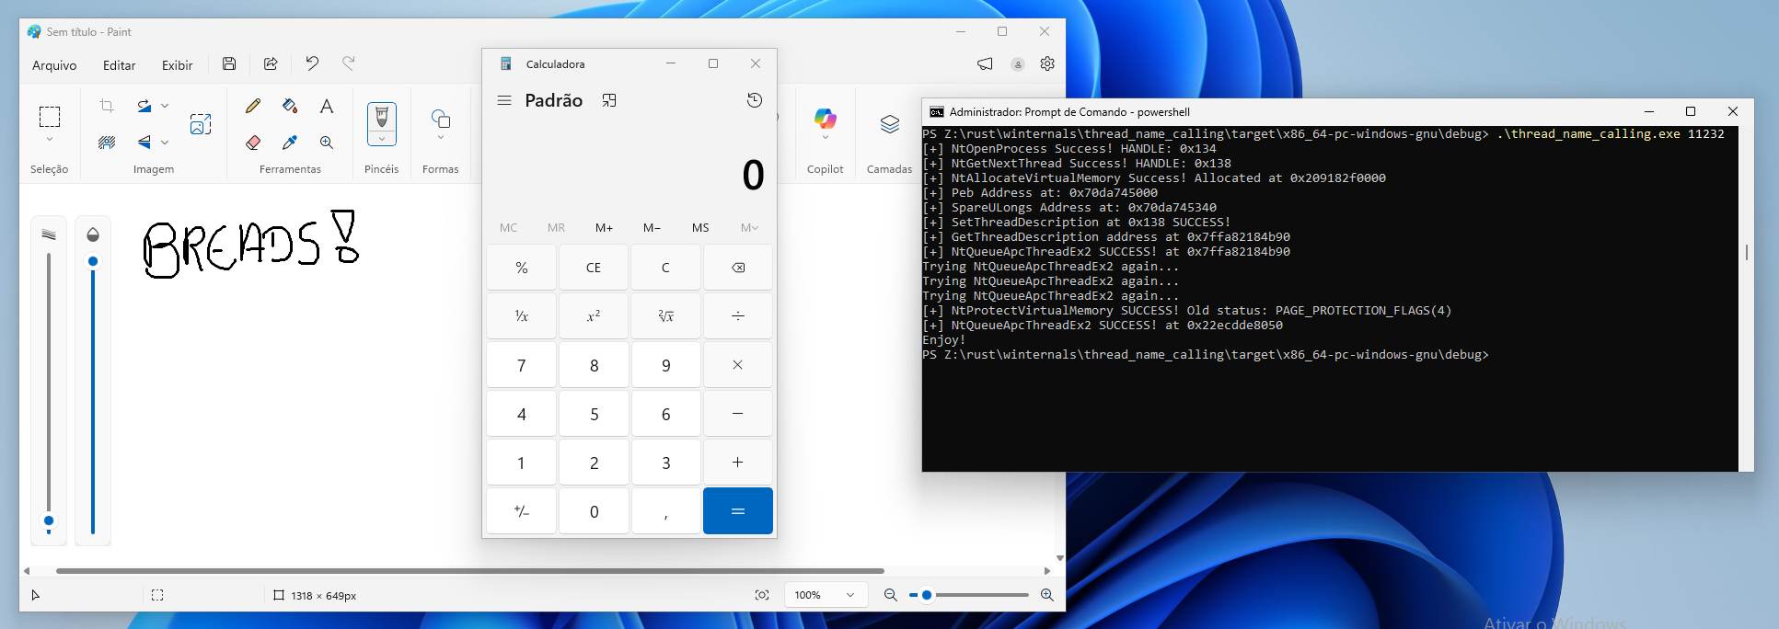Click the x squared button in Calculator
This screenshot has height=629, width=1779.
(x=594, y=316)
